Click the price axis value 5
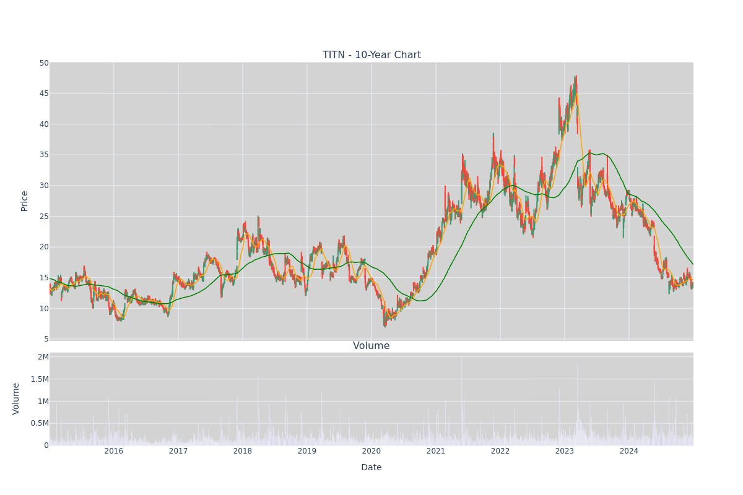Image resolution: width=743 pixels, height=495 pixels. coord(46,339)
